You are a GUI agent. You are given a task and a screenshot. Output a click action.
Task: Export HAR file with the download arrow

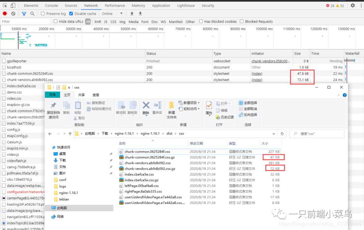point(140,13)
